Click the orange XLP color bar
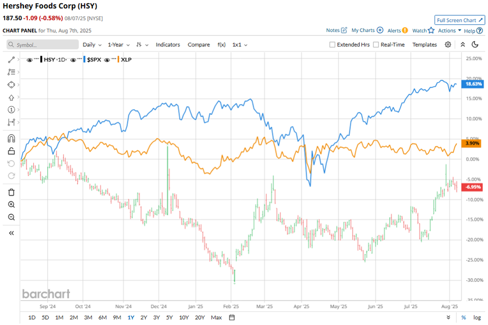Image resolution: width=488 pixels, height=325 pixels. click(x=118, y=59)
